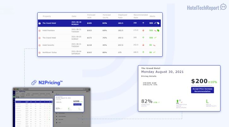229x127 pixels.
Task: Click the Pricing Details label
Action: click(x=149, y=76)
